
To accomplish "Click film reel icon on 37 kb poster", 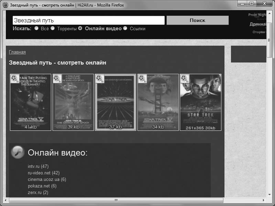I will click(100, 78).
